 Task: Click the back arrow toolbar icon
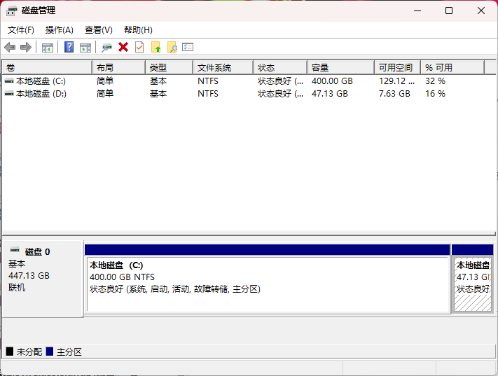point(10,47)
